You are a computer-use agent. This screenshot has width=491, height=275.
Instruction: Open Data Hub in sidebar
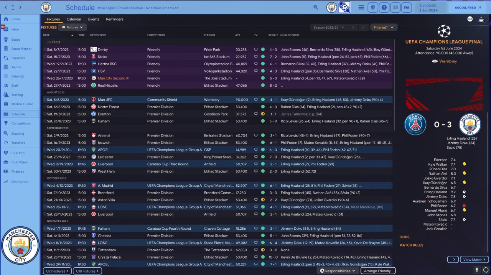coord(20,76)
